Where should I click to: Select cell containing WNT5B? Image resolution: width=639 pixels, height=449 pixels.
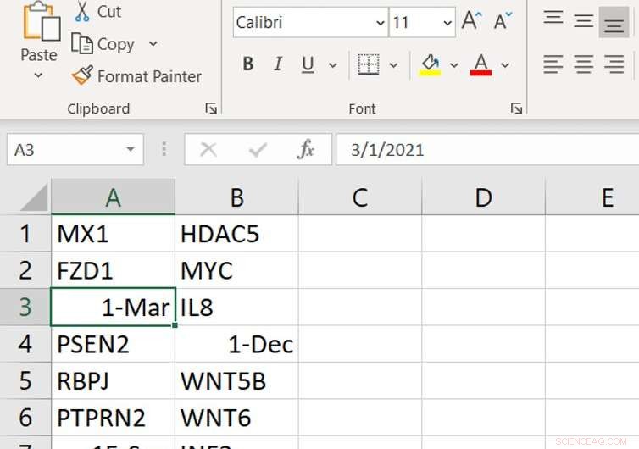(x=236, y=380)
